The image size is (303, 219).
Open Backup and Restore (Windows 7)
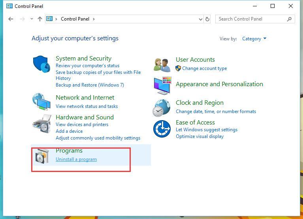(x=90, y=85)
